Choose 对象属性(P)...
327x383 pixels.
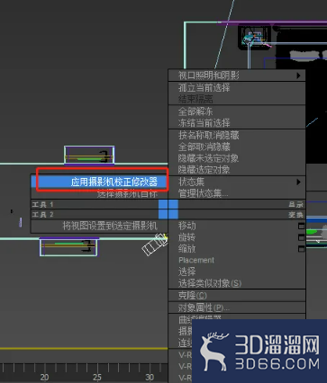237,307
